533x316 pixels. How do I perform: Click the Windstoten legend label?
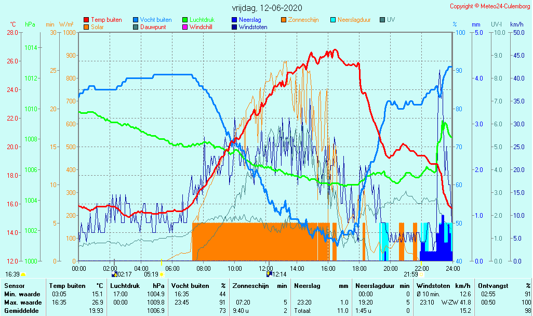click(253, 27)
